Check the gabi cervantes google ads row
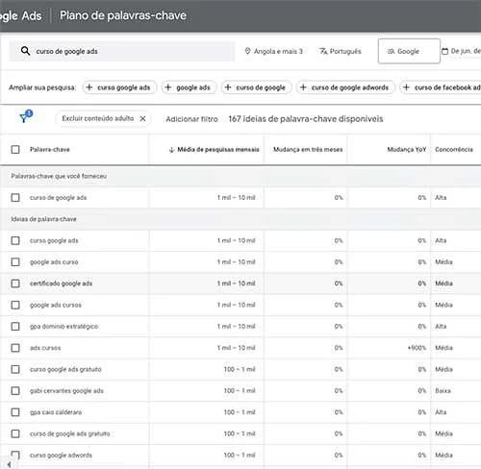Viewport: 481px width, 469px height. pos(15,391)
